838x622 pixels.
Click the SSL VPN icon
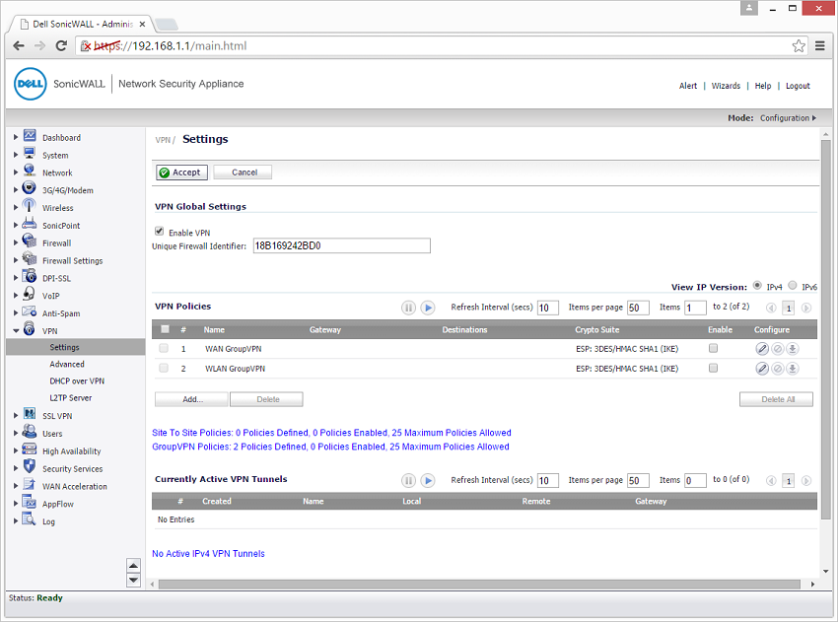coord(30,414)
